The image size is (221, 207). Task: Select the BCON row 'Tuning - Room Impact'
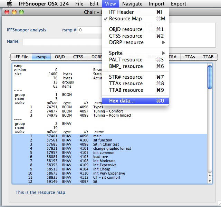(110, 115)
